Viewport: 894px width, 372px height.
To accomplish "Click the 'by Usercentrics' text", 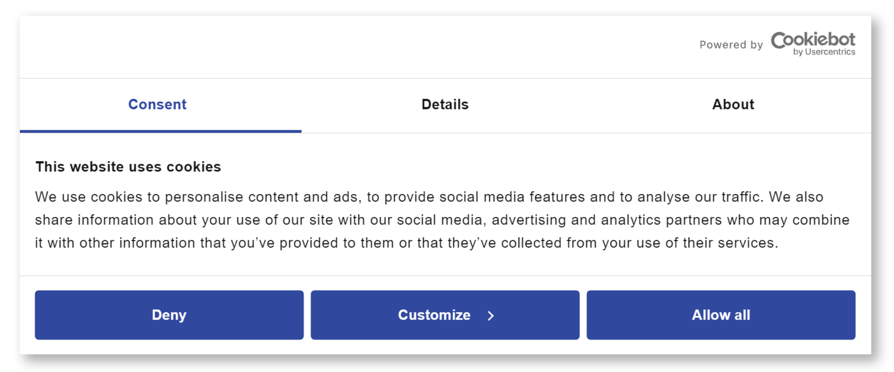I will tap(824, 52).
